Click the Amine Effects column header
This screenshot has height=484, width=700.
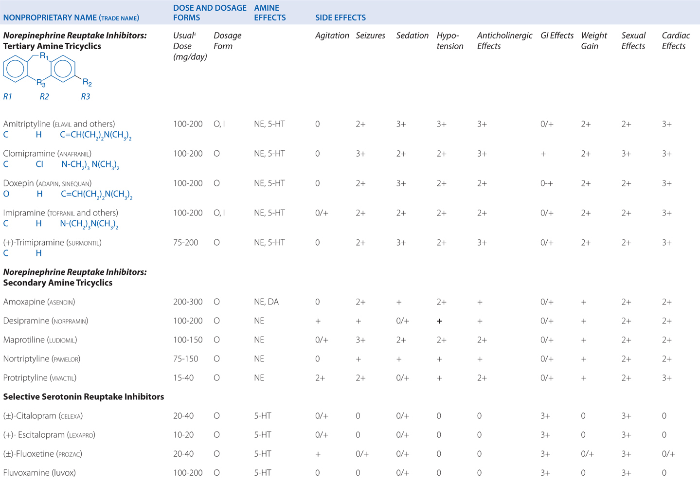pyautogui.click(x=269, y=13)
